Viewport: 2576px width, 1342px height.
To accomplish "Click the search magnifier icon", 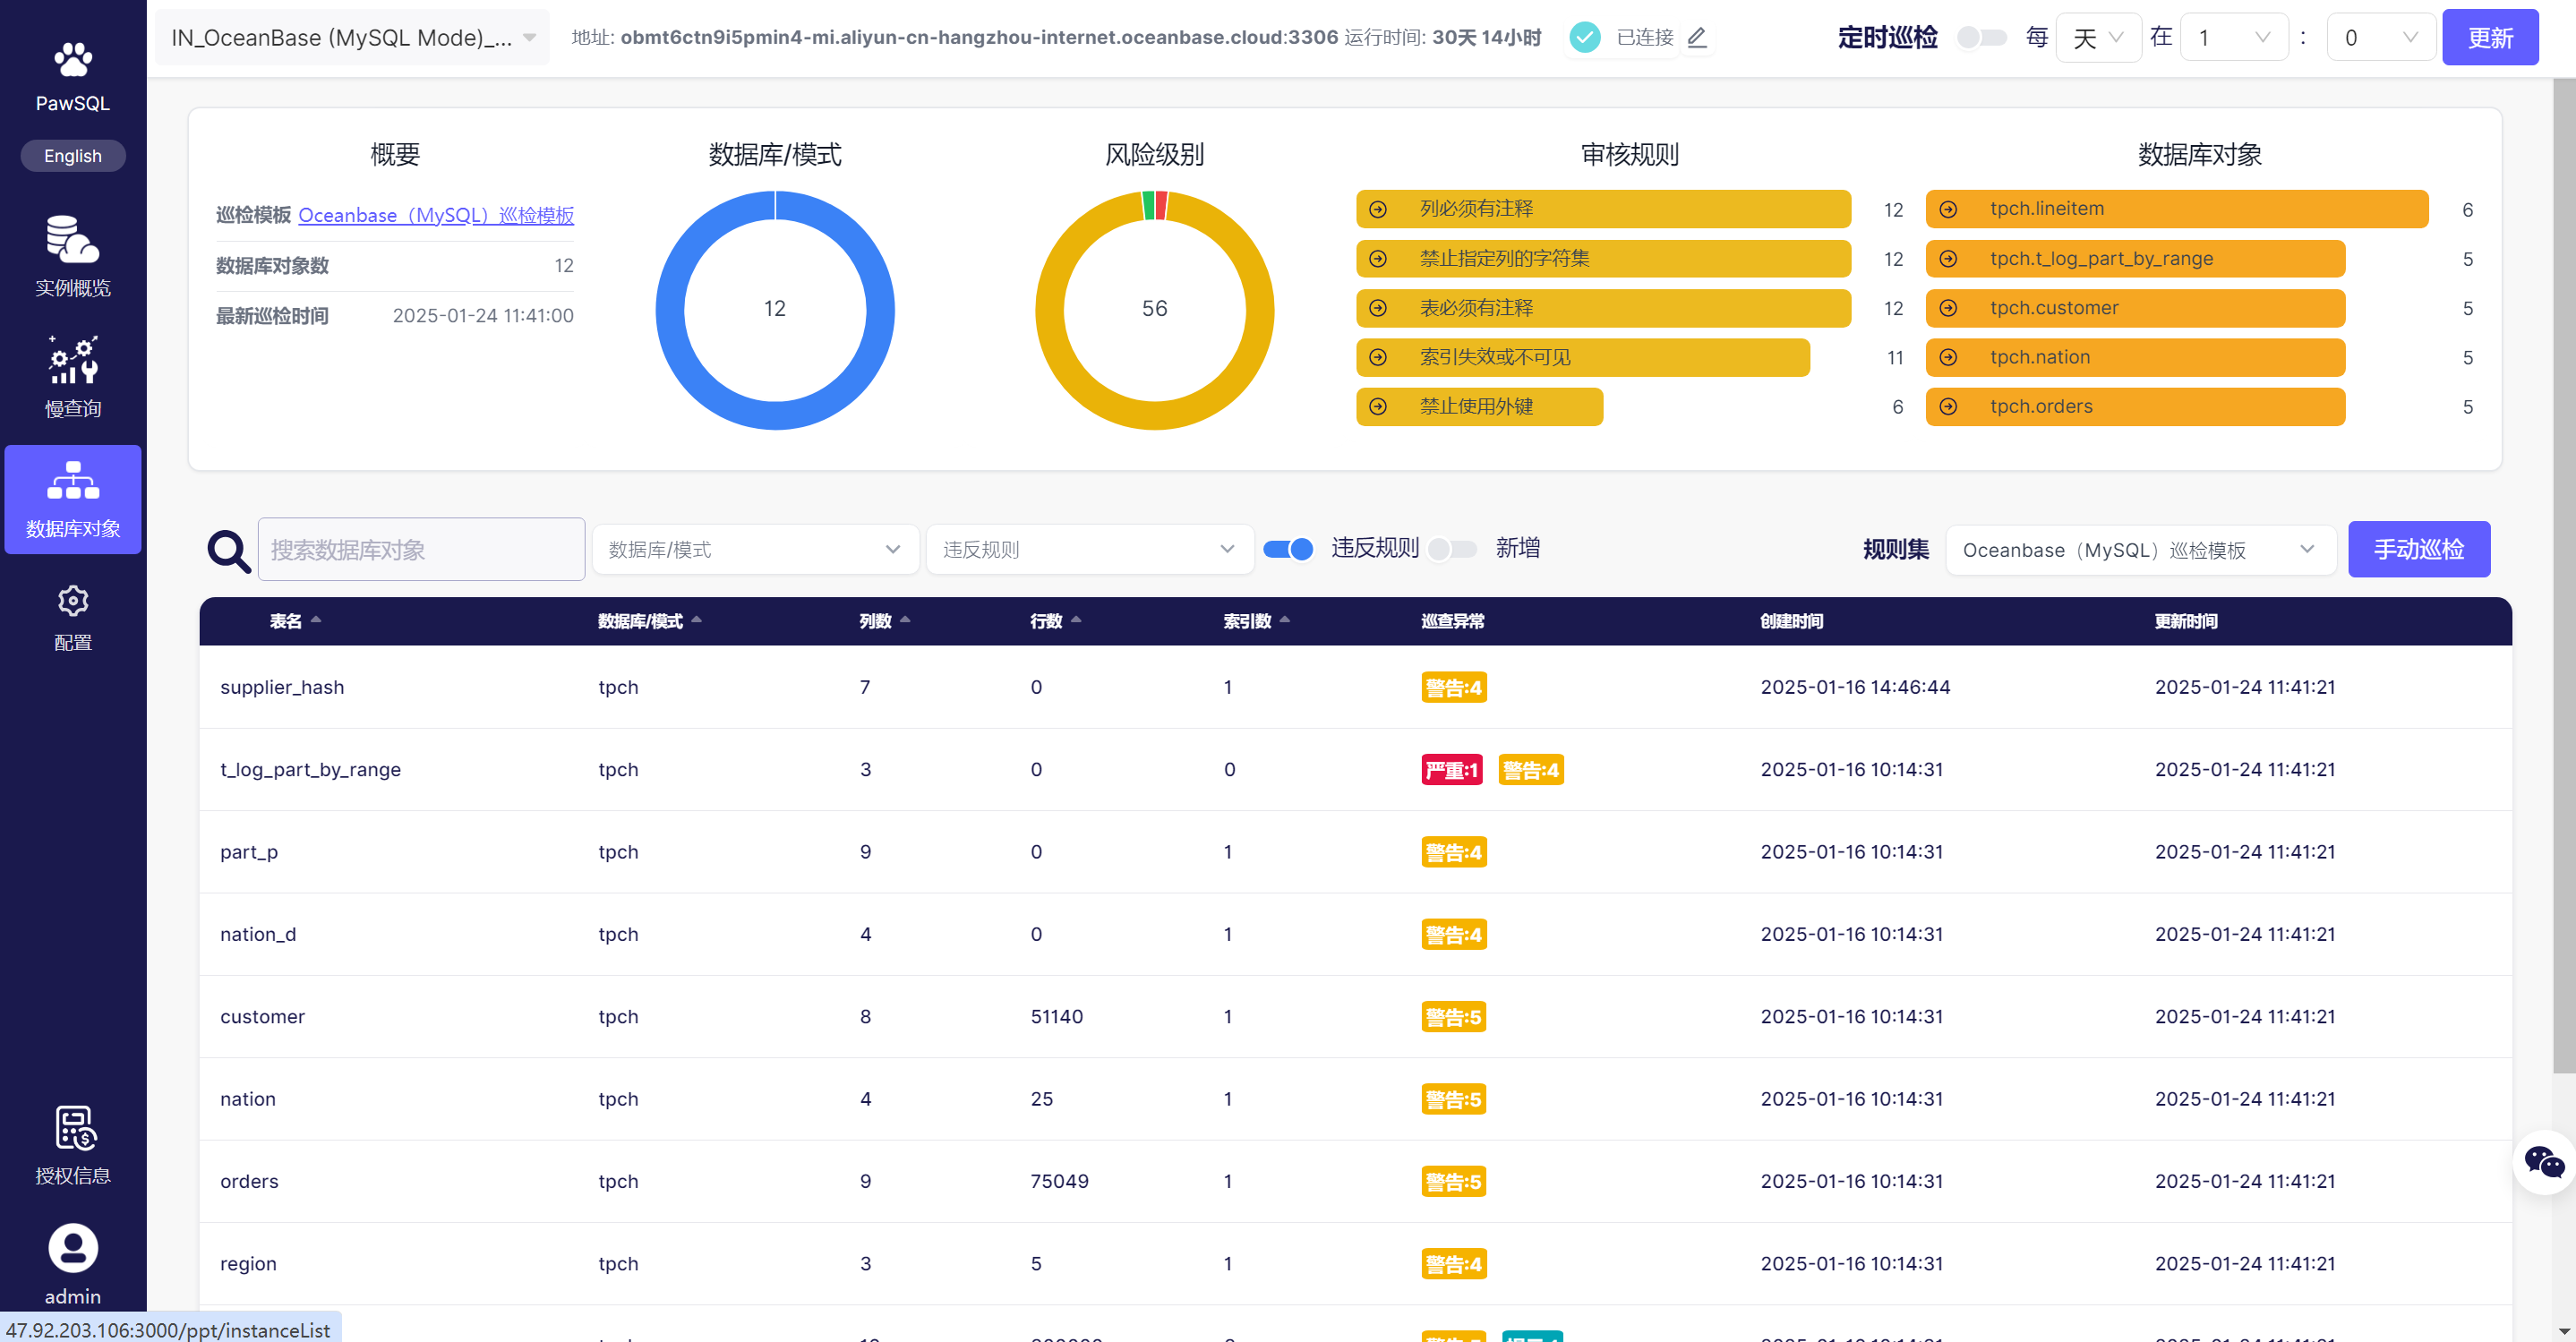I will coord(229,550).
